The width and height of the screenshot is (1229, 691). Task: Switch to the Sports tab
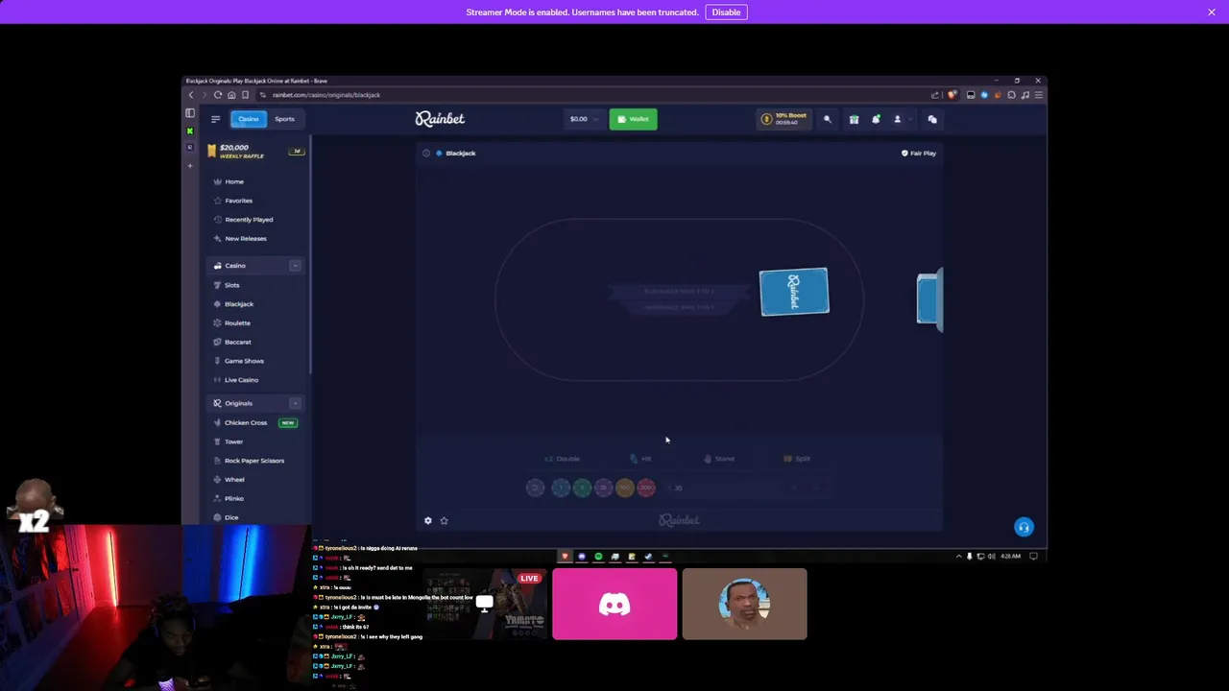(x=284, y=119)
